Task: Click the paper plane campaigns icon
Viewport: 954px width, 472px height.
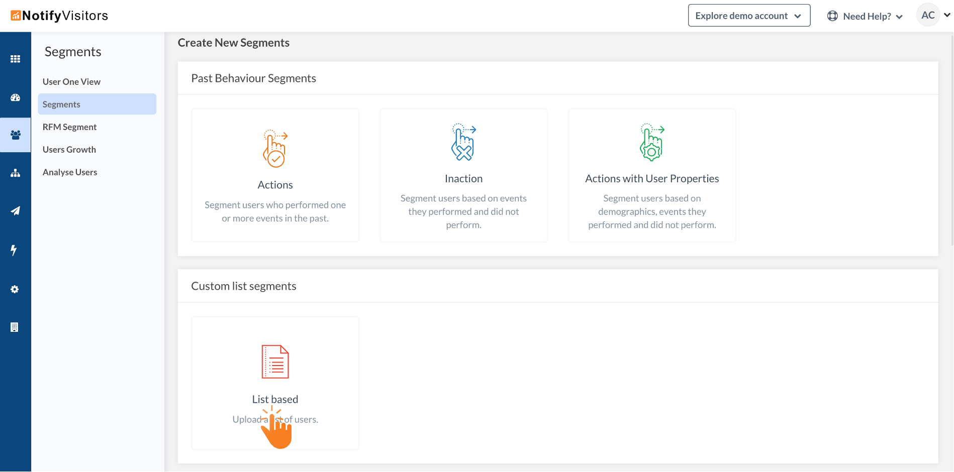Action: [x=15, y=211]
